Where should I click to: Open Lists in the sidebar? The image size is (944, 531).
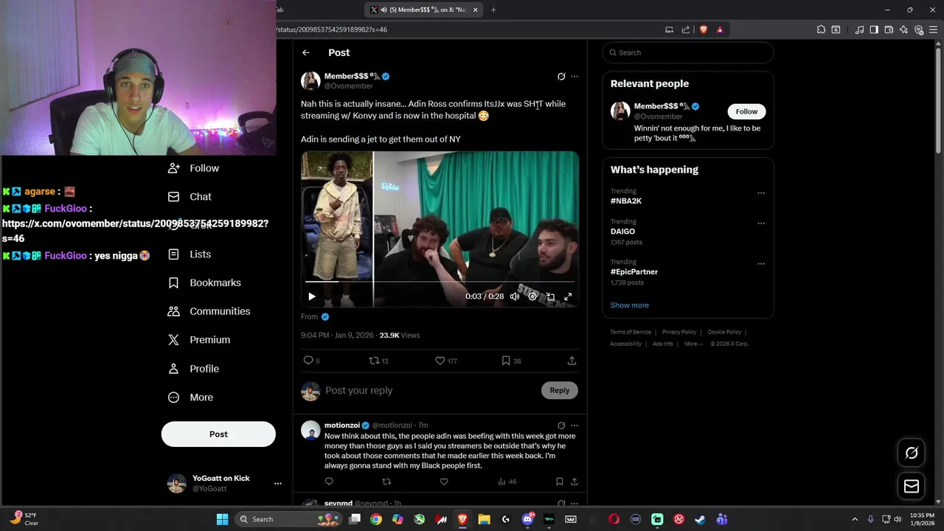point(190,254)
